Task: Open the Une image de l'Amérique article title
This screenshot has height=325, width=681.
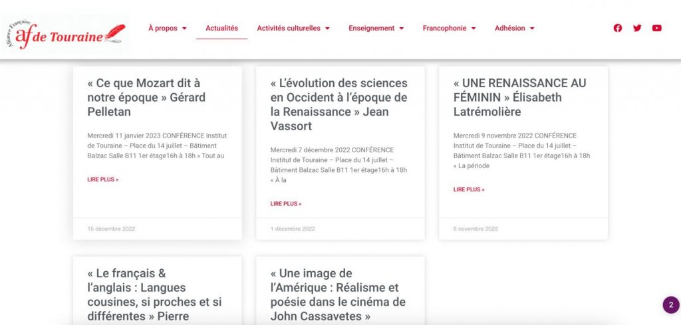Action: pos(338,294)
